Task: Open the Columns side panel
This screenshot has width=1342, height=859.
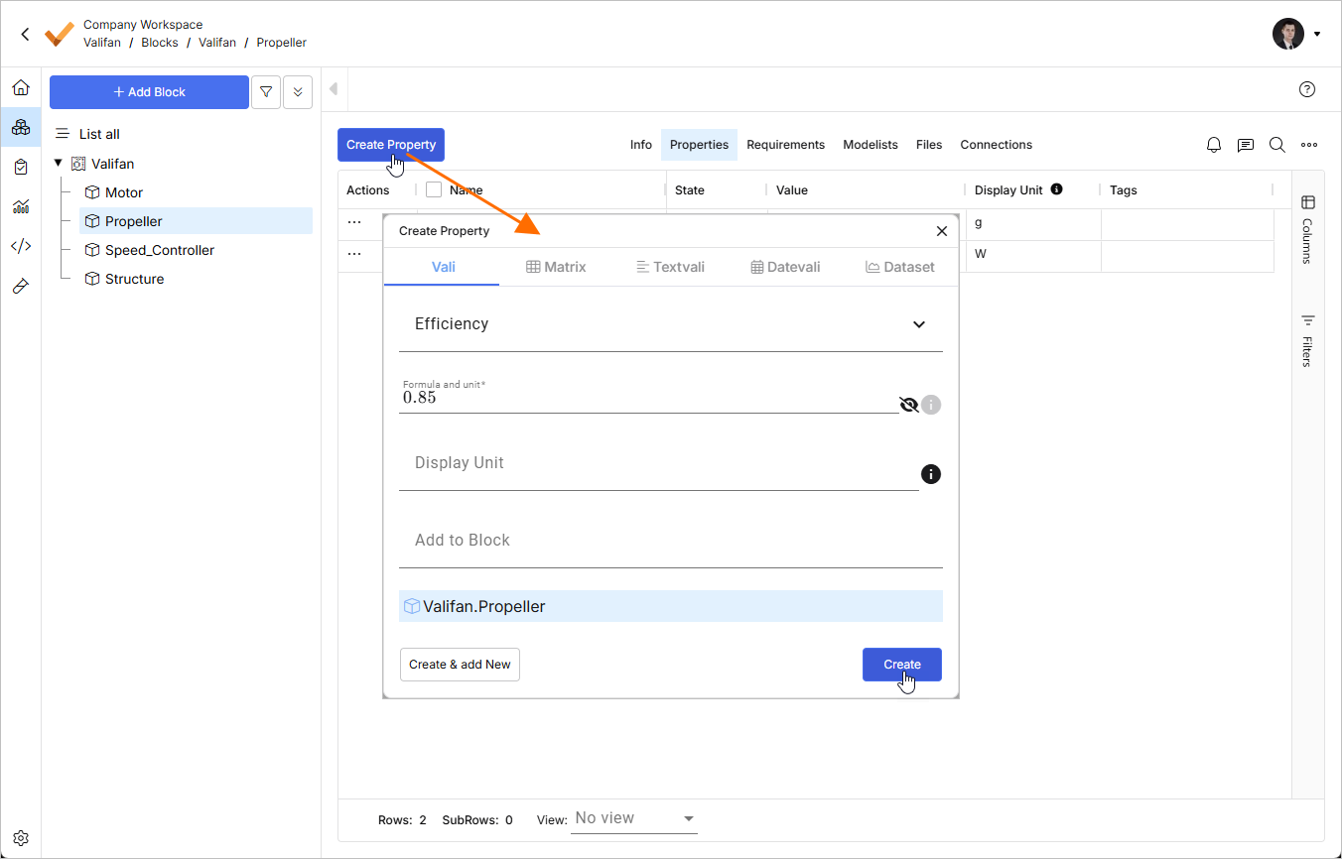Action: point(1307,228)
